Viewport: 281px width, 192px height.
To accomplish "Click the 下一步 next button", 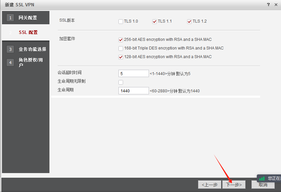I will click(234, 184).
